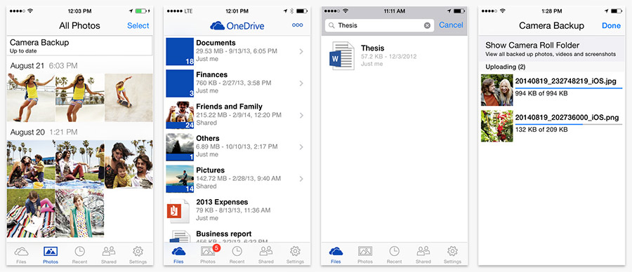Screen dimensions: 632x272
Task: Select 20140819_232748219_iOS.jpg file name
Action: [x=565, y=81]
